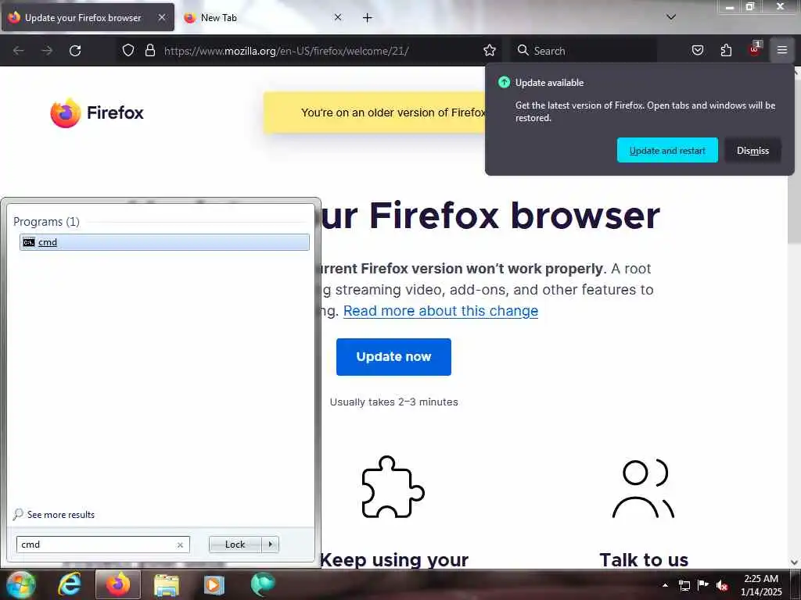Viewport: 801px width, 600px height.
Task: Click the scrollbar down arrow
Action: pyautogui.click(x=795, y=562)
